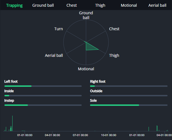This screenshot has height=140, width=172.
Task: Open the Ground ball tab in top bar
Action: tap(43, 5)
